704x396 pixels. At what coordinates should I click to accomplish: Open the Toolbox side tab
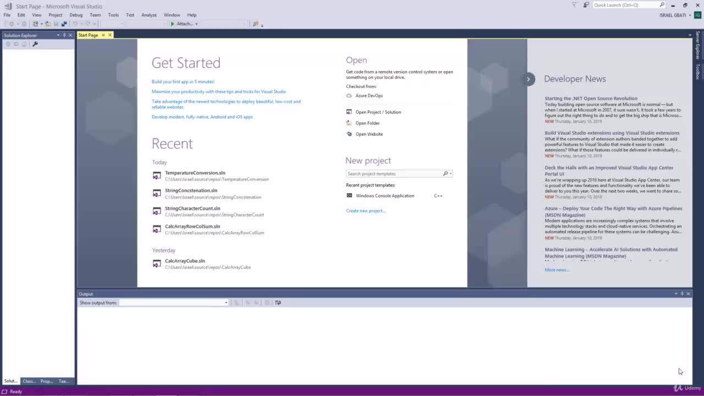[698, 71]
